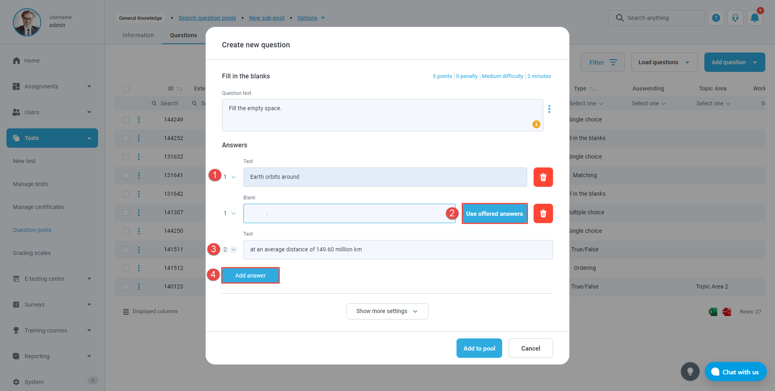
Task: Collapse the sidebar with the double-arrow icon
Action: tap(93, 380)
